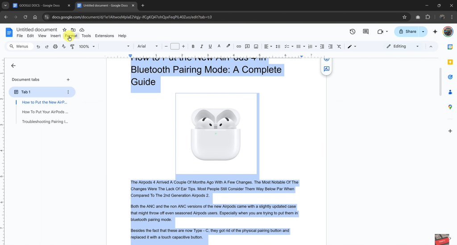Open the 100% zoom dropdown
457x245 pixels.
click(x=87, y=47)
